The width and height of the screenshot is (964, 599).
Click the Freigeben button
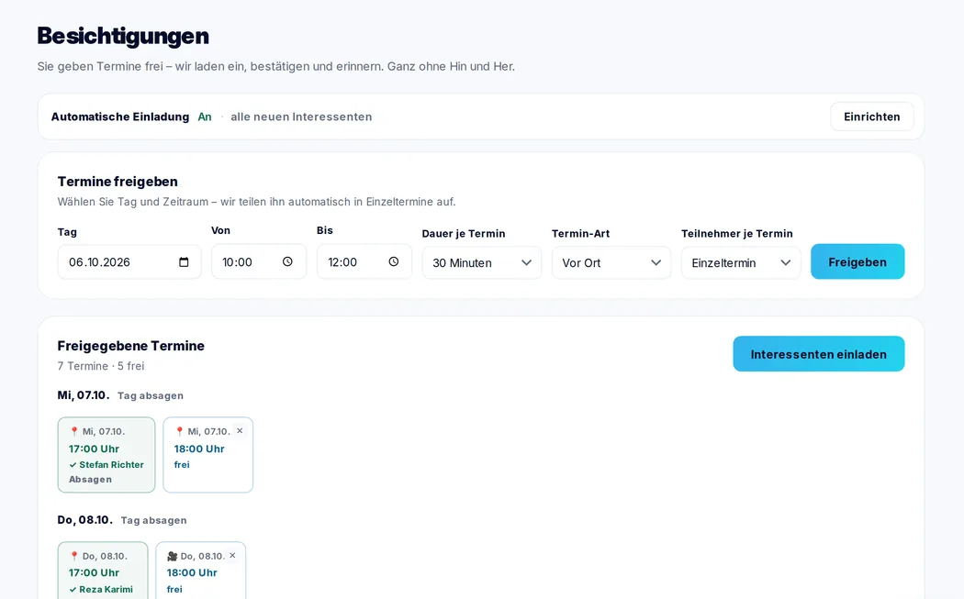pyautogui.click(x=857, y=261)
